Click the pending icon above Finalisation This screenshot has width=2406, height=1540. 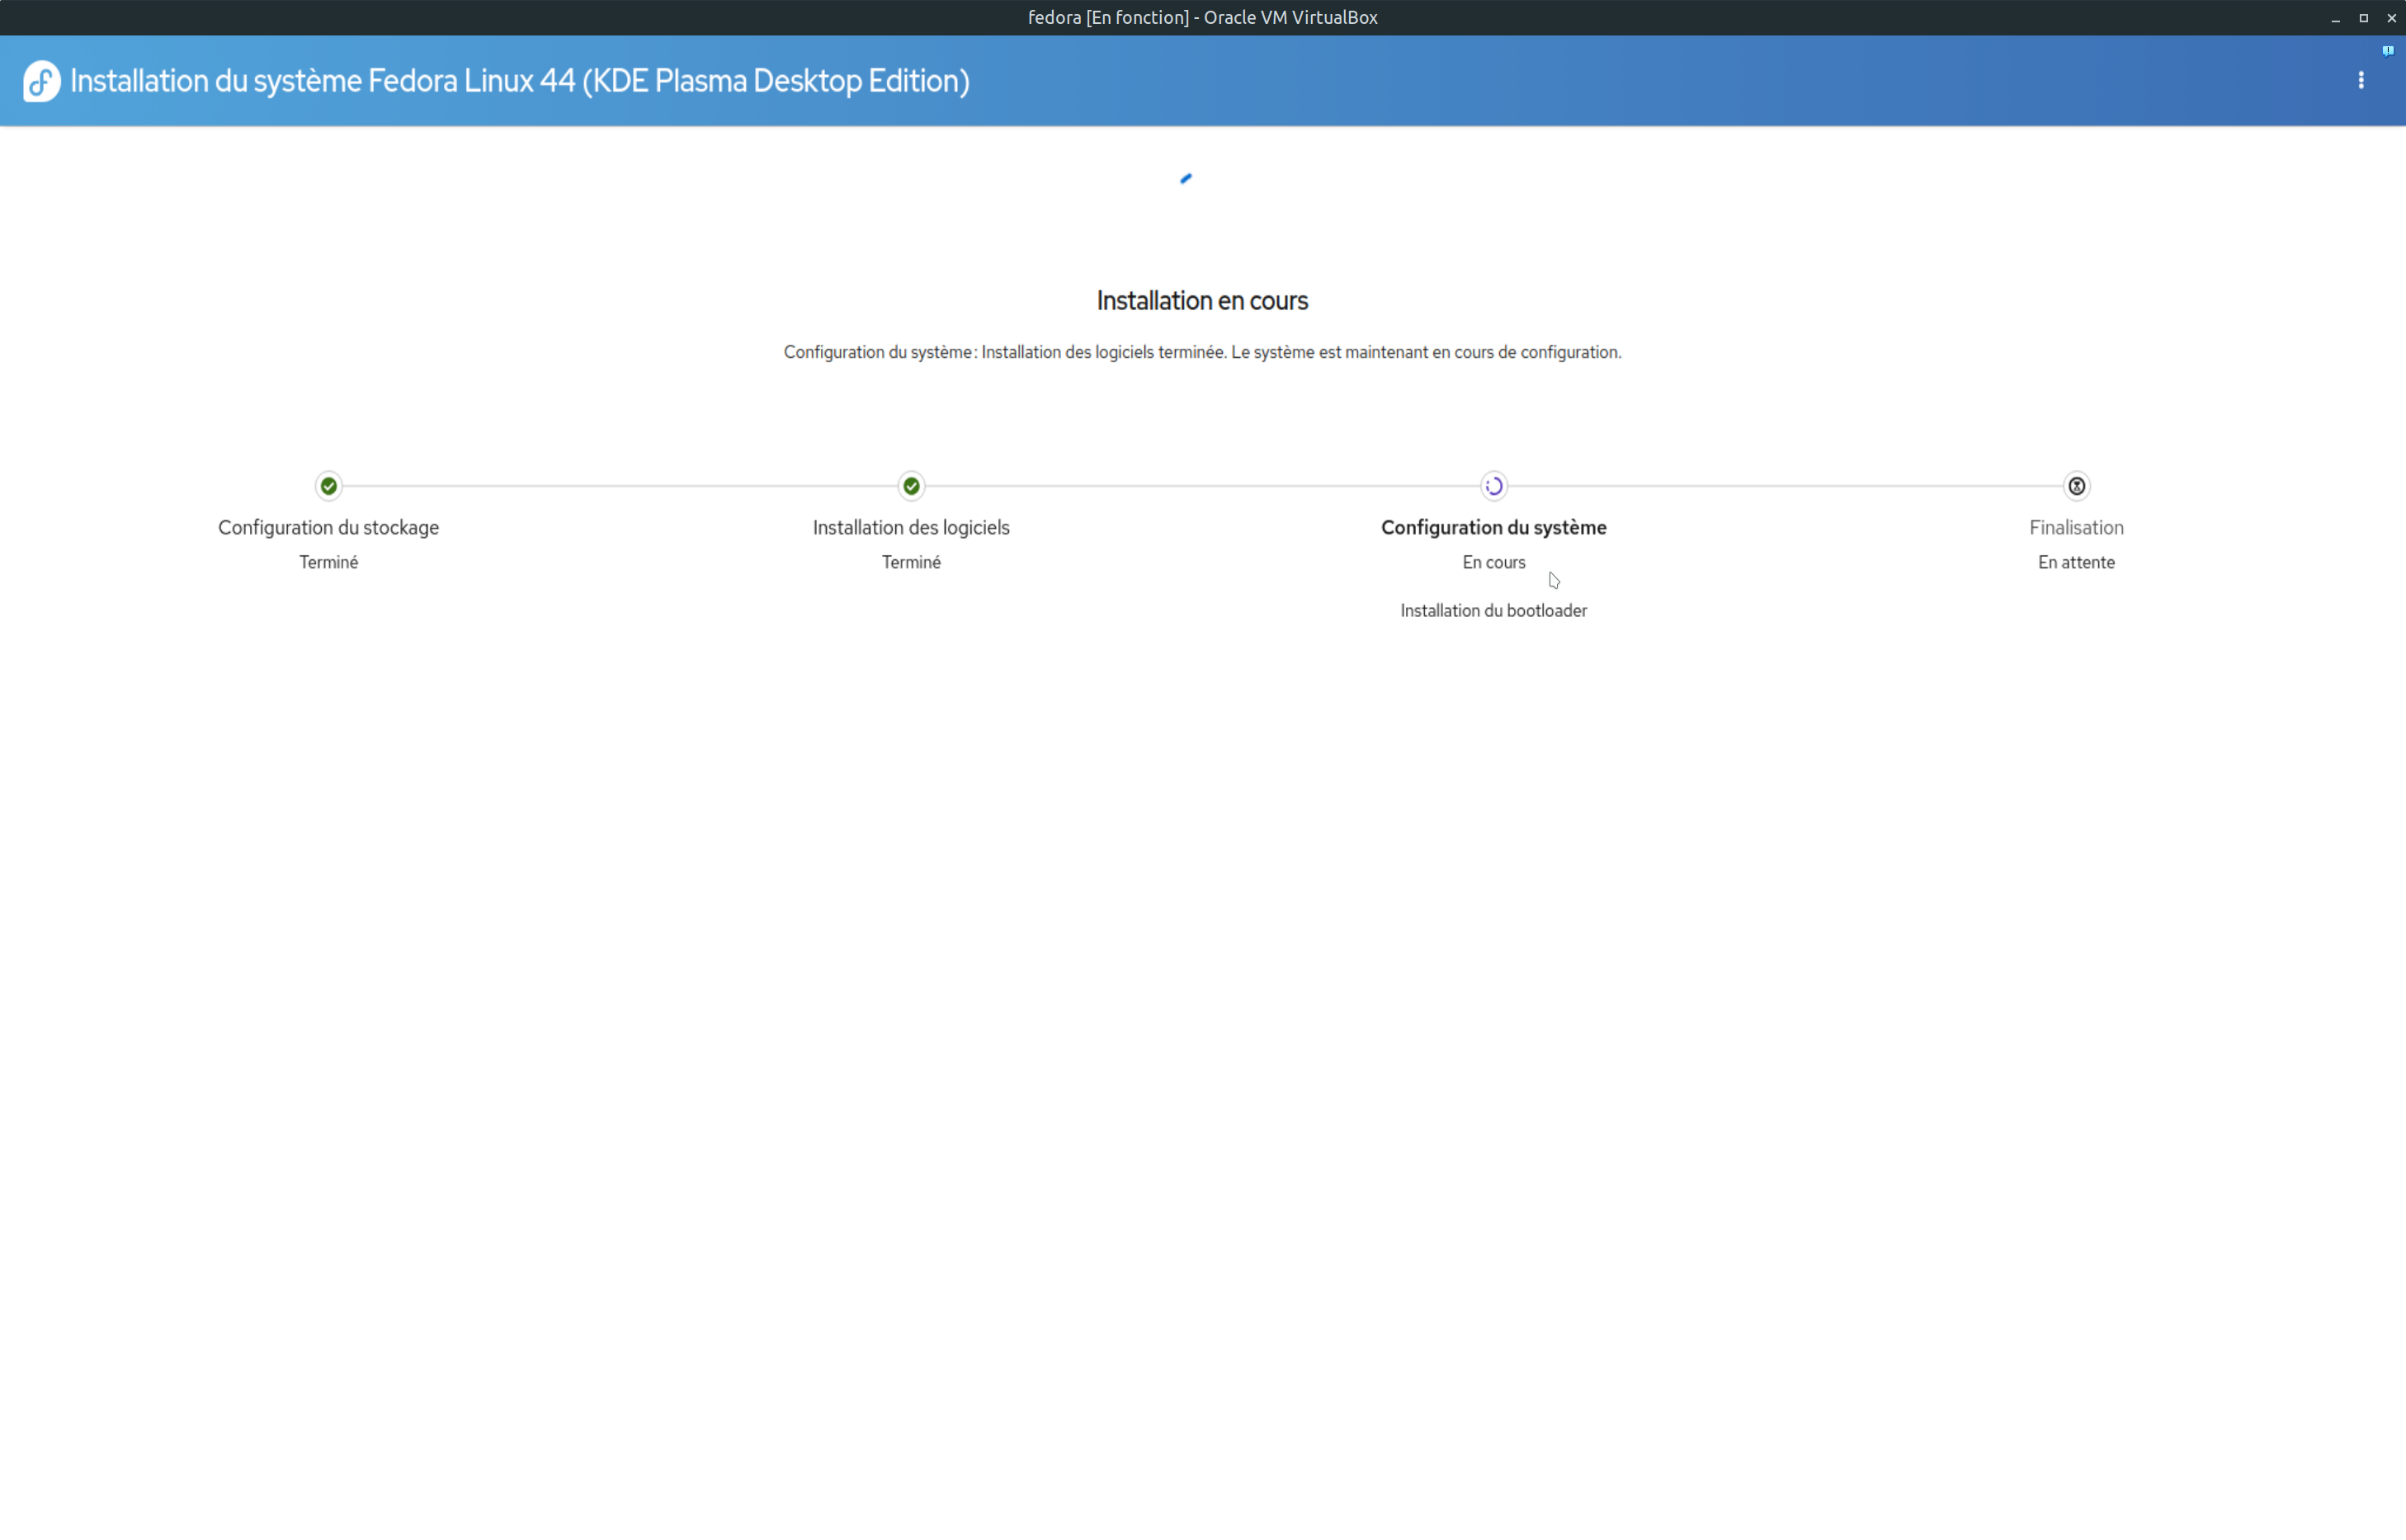pyautogui.click(x=2077, y=486)
